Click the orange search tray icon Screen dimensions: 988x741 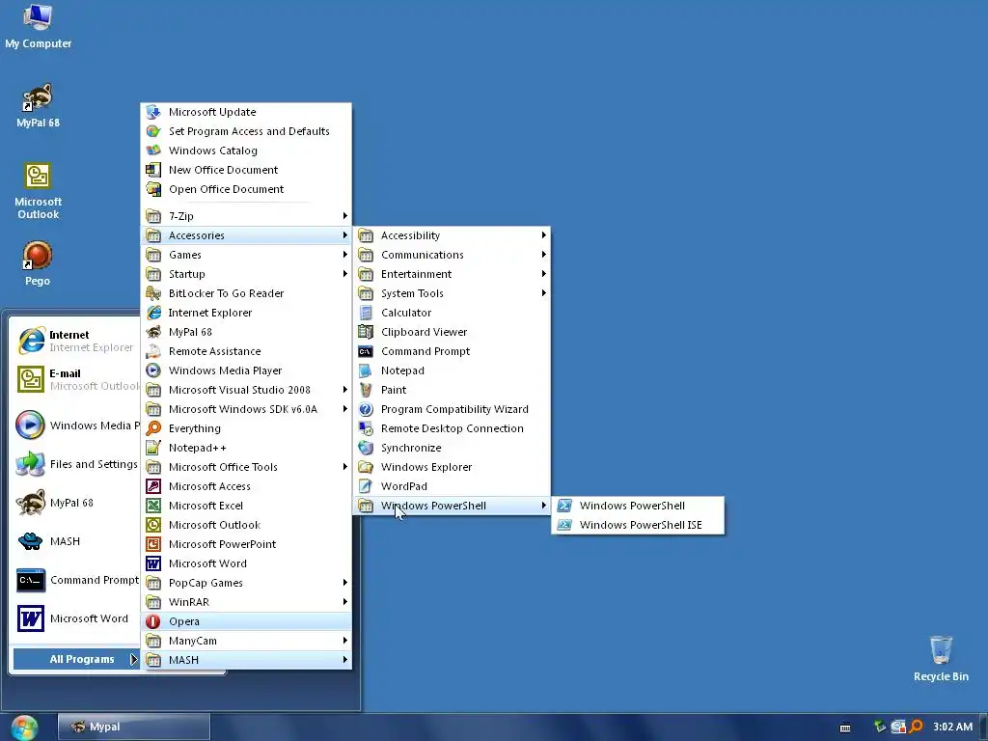917,727
